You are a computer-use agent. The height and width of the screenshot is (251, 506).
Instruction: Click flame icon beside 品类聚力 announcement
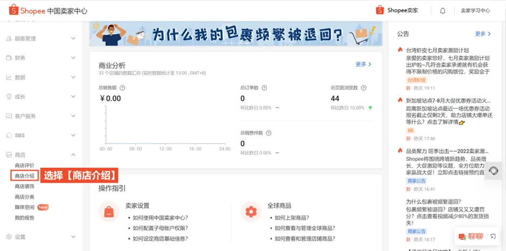point(400,150)
